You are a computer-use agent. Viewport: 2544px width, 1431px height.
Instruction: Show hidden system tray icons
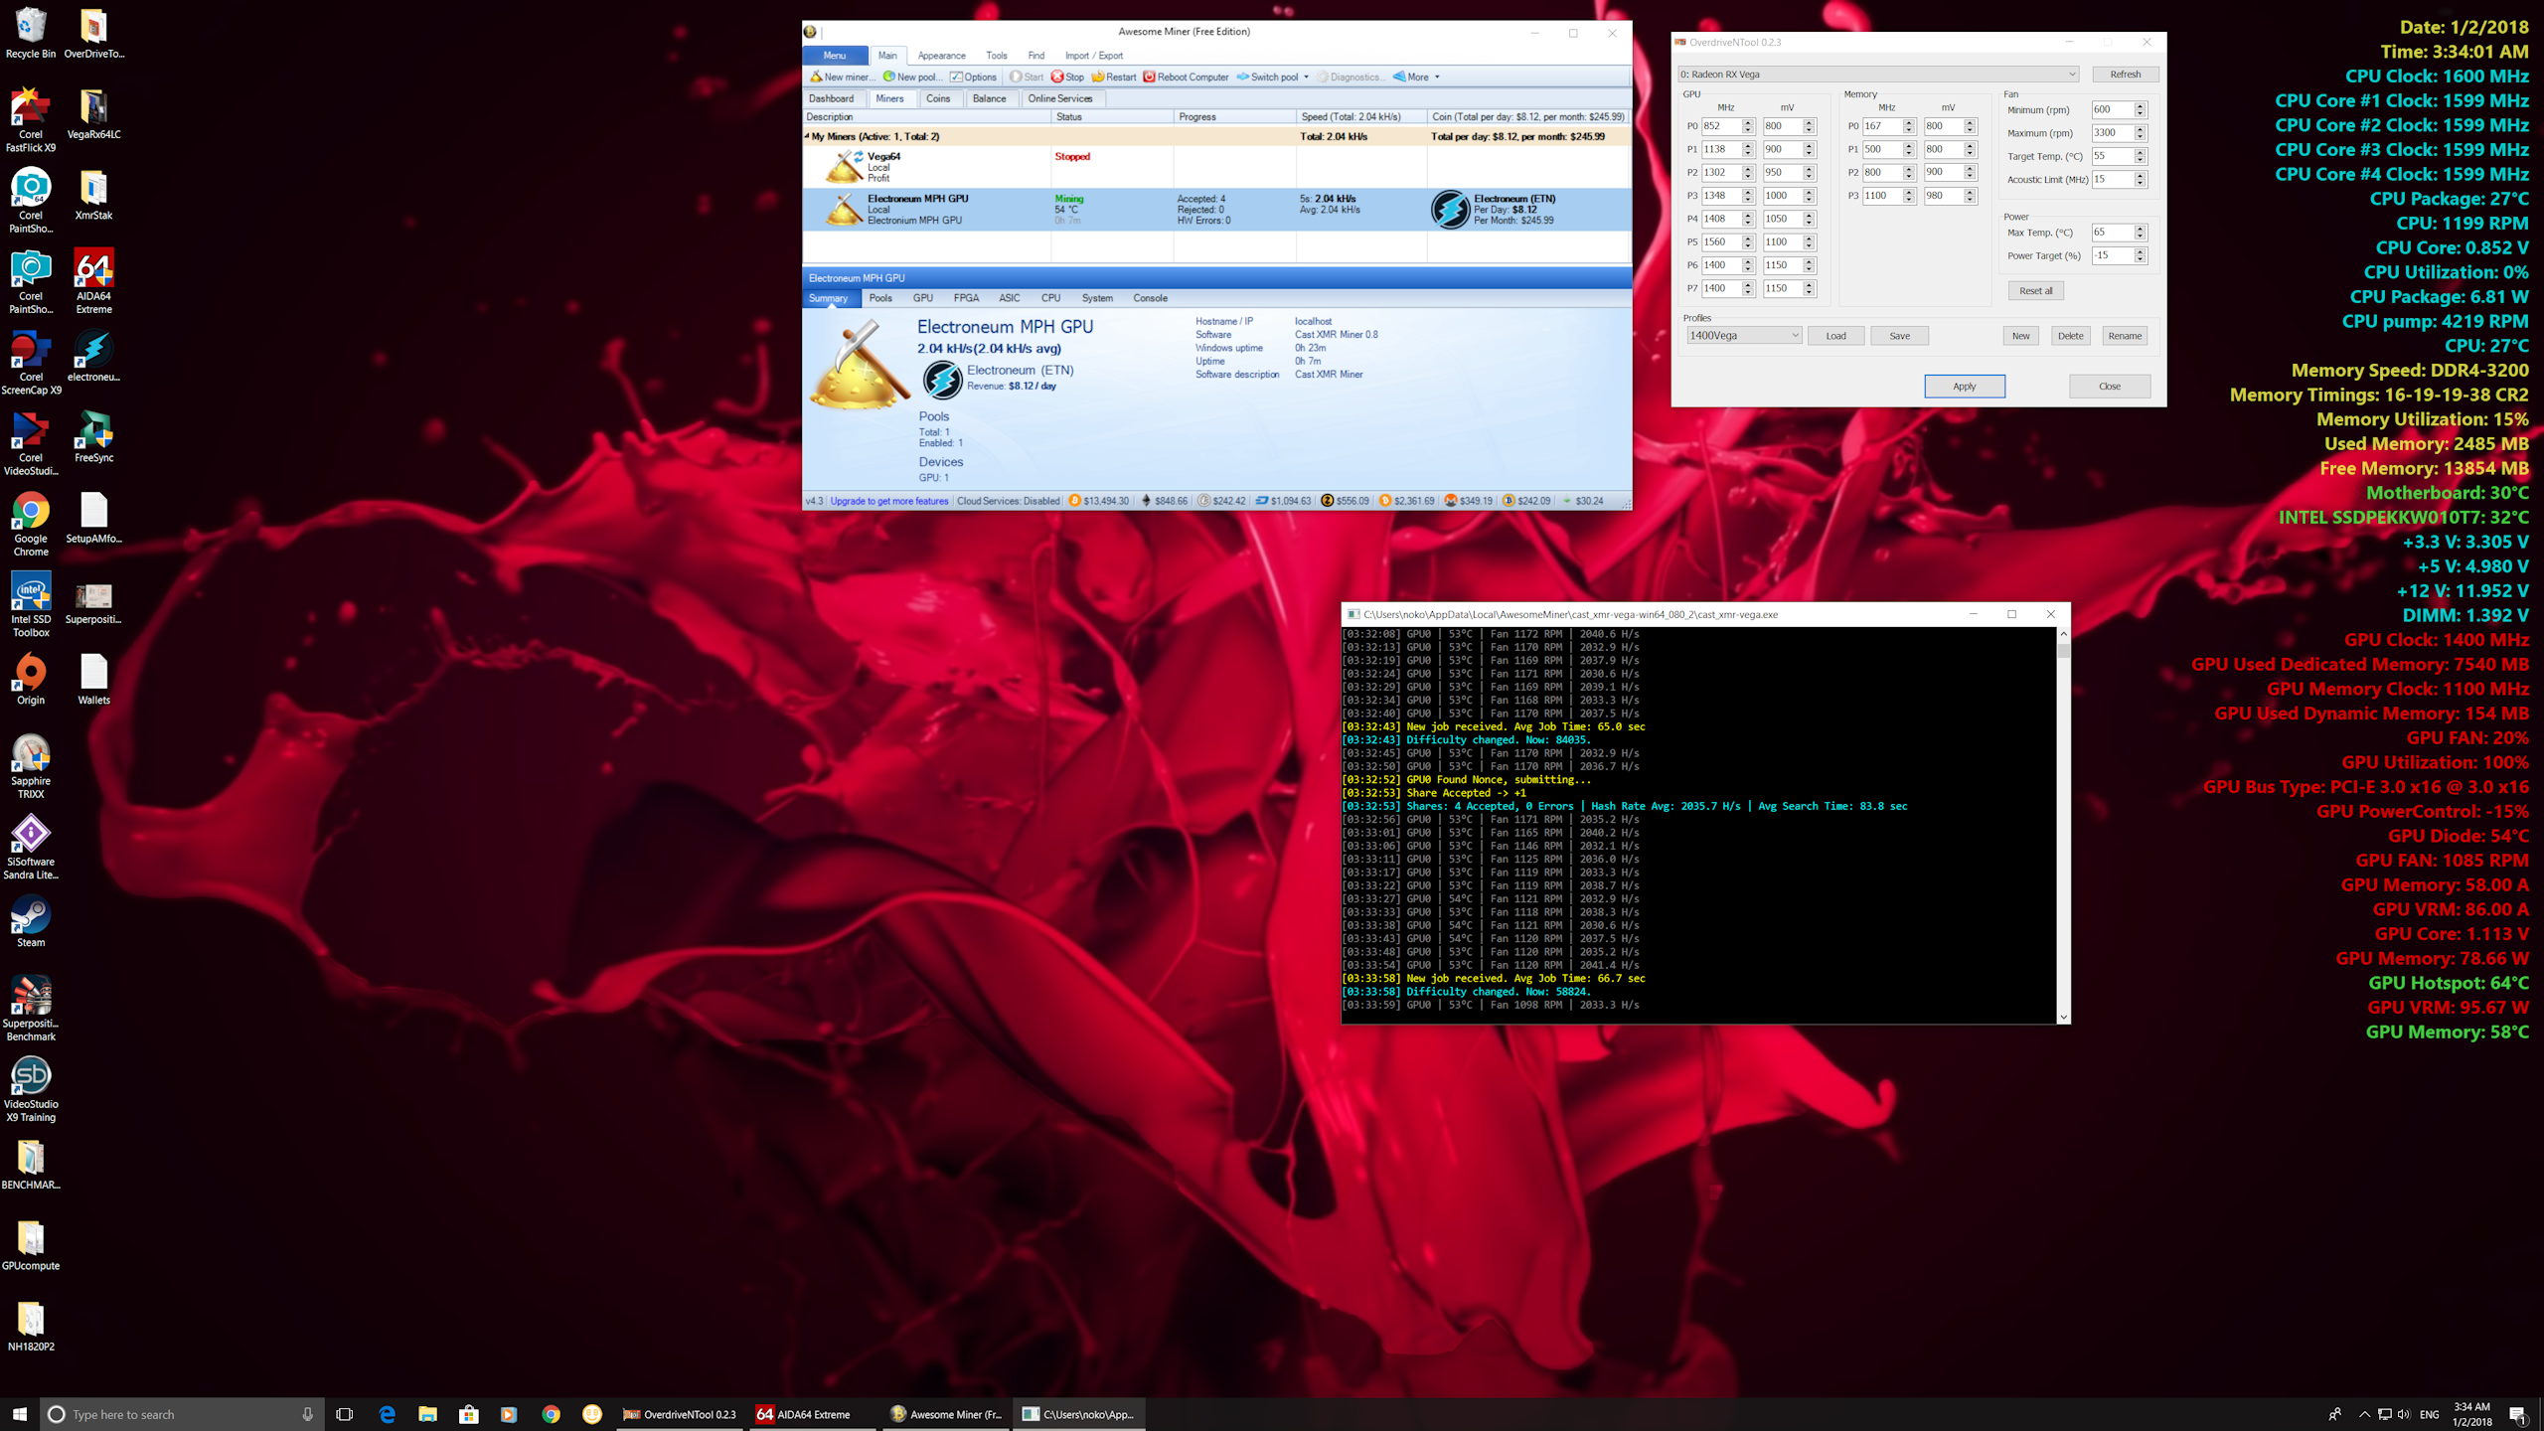(2363, 1414)
